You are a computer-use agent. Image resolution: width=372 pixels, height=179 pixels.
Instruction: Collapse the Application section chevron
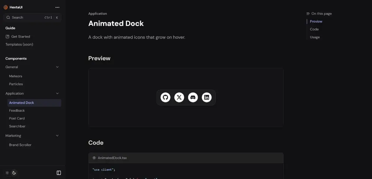point(57,93)
